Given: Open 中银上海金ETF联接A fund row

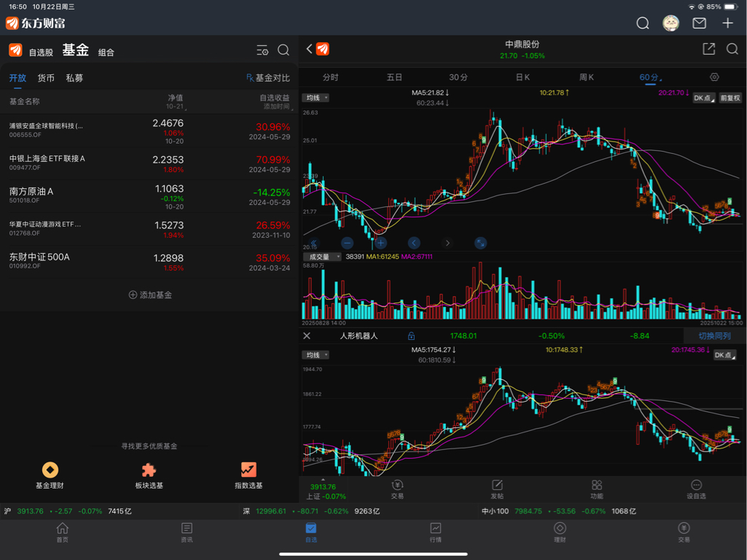Looking at the screenshot, I should coord(149,163).
